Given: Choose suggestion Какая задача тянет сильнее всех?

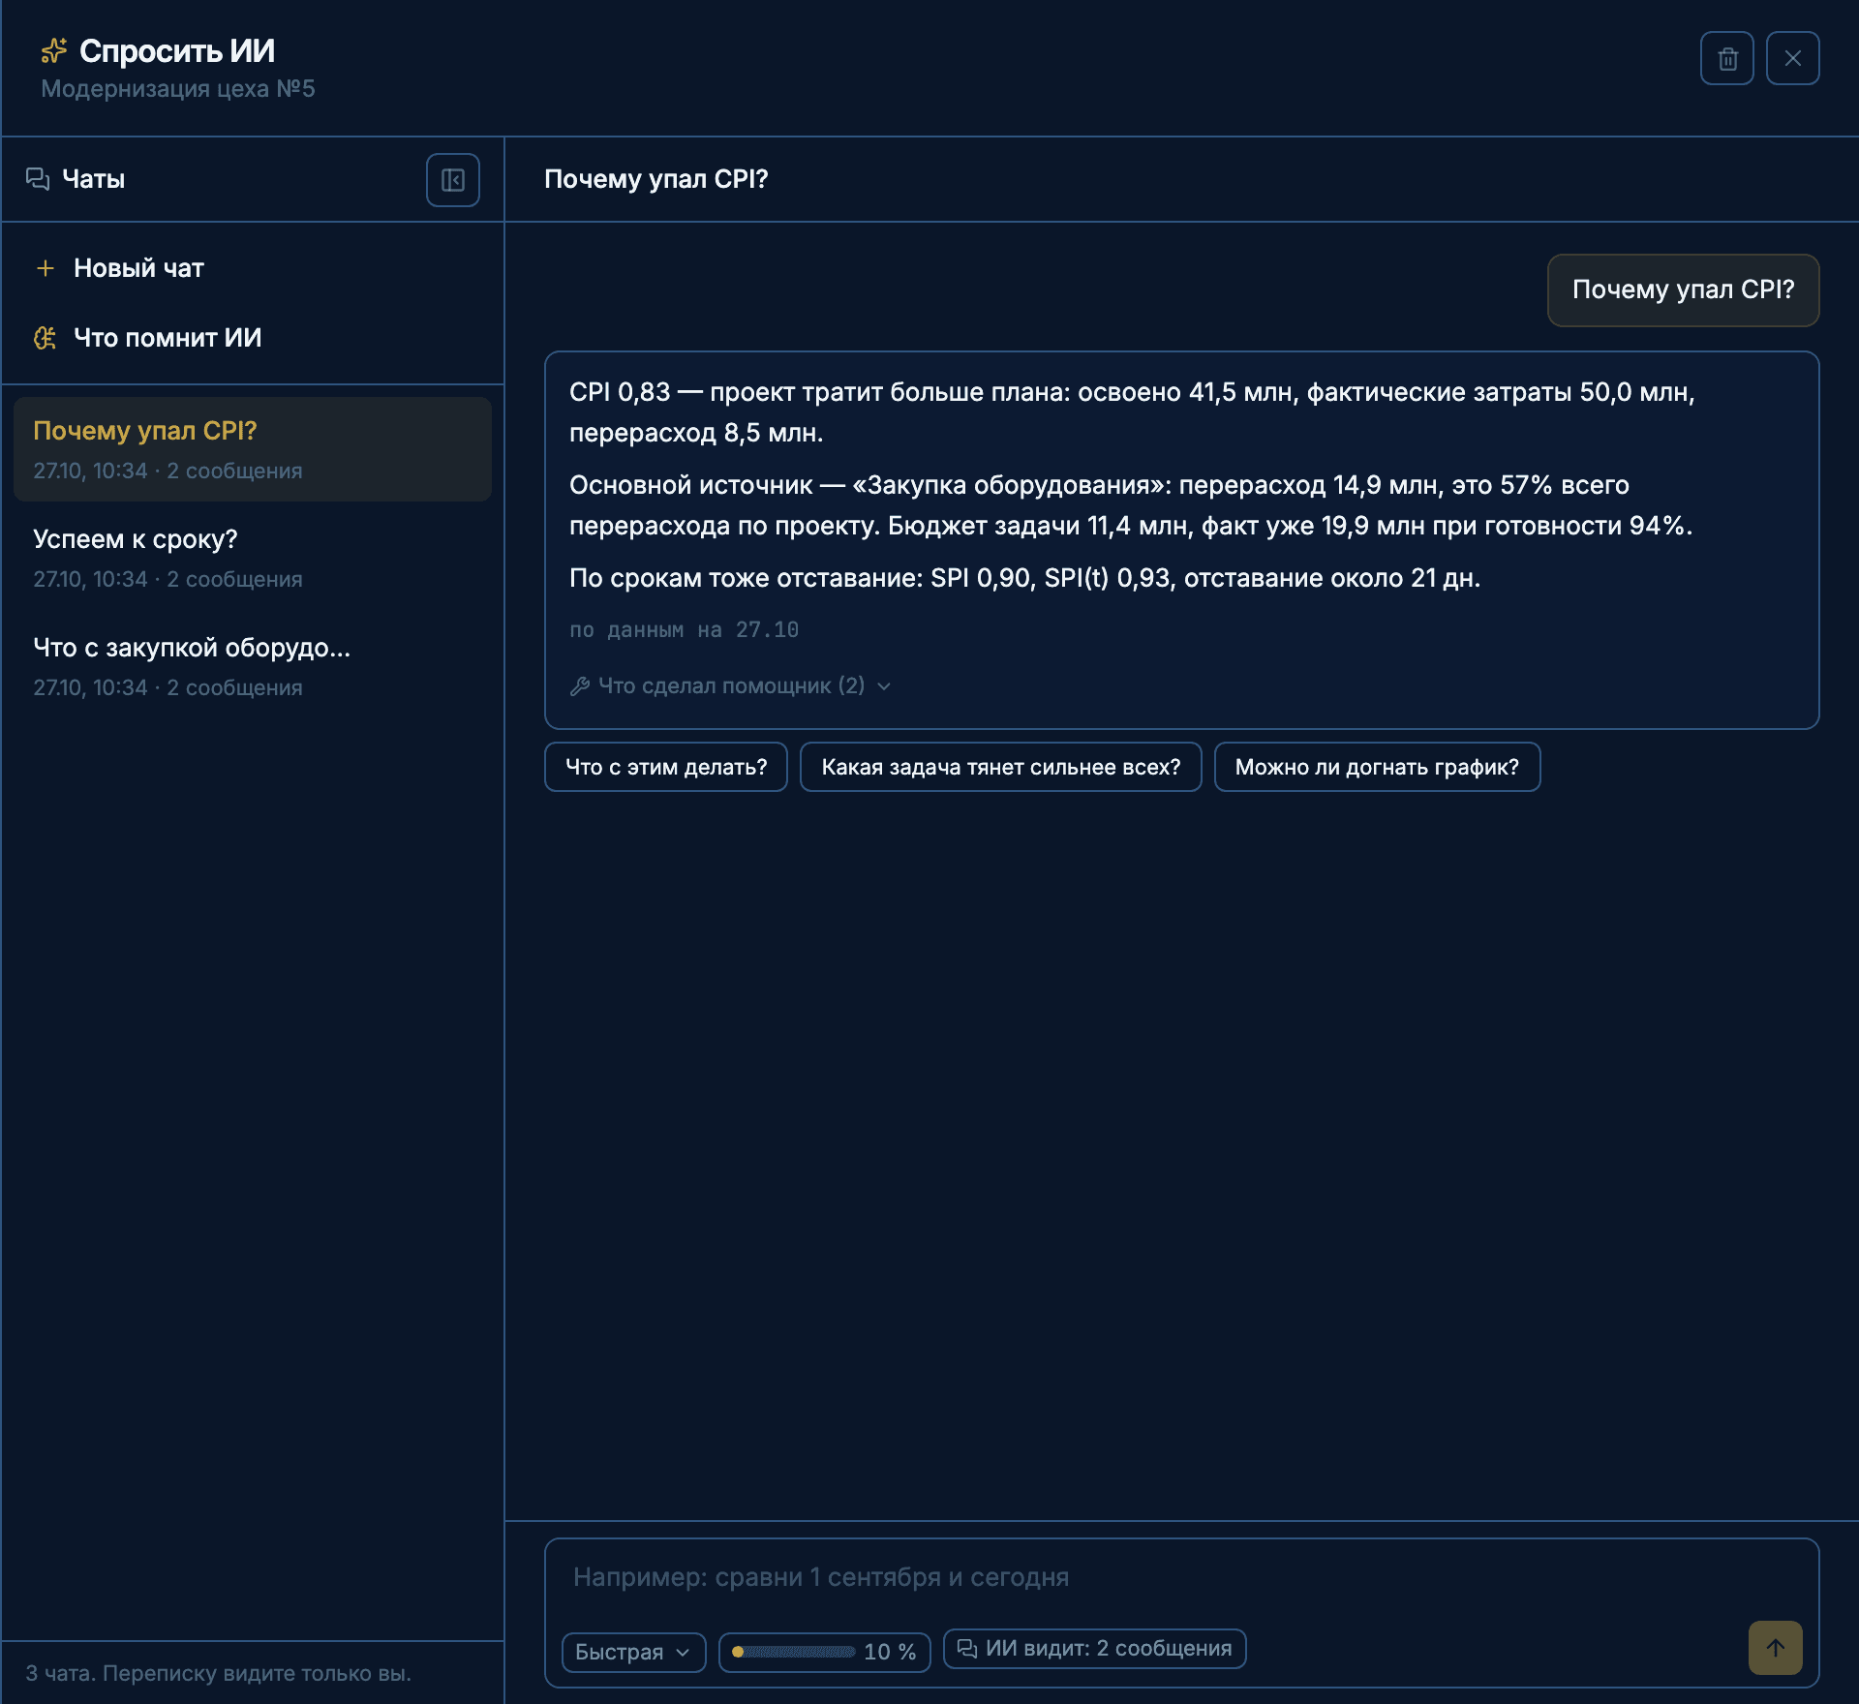Looking at the screenshot, I should [1000, 767].
